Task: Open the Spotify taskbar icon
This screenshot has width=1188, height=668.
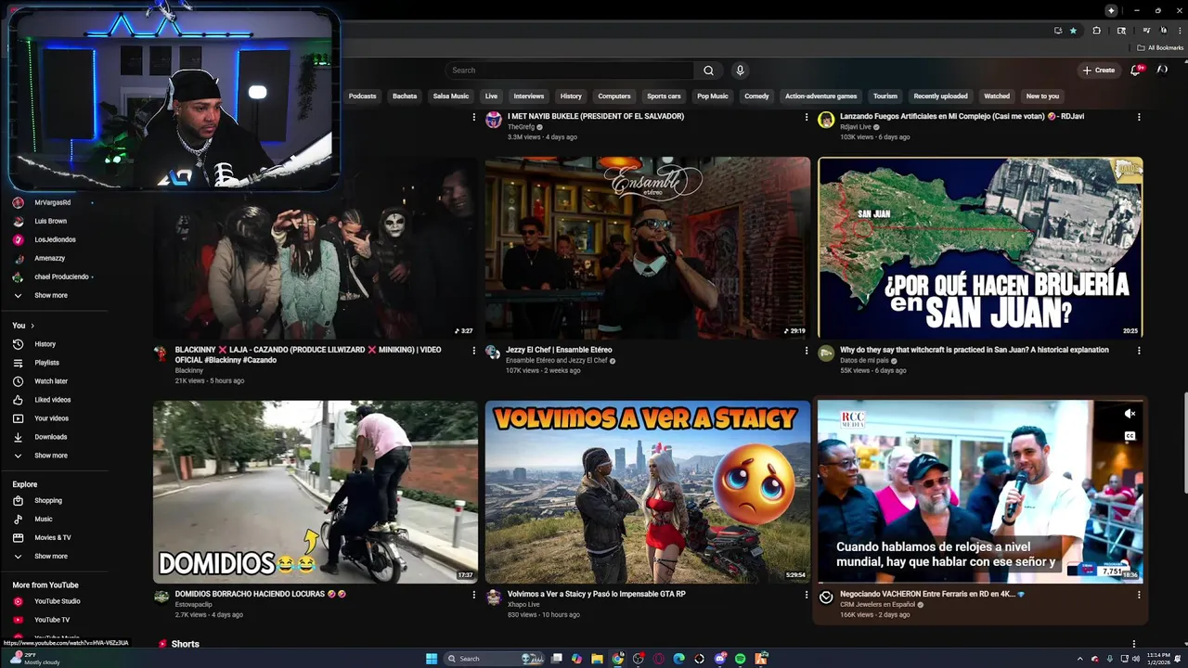Action: tap(740, 659)
